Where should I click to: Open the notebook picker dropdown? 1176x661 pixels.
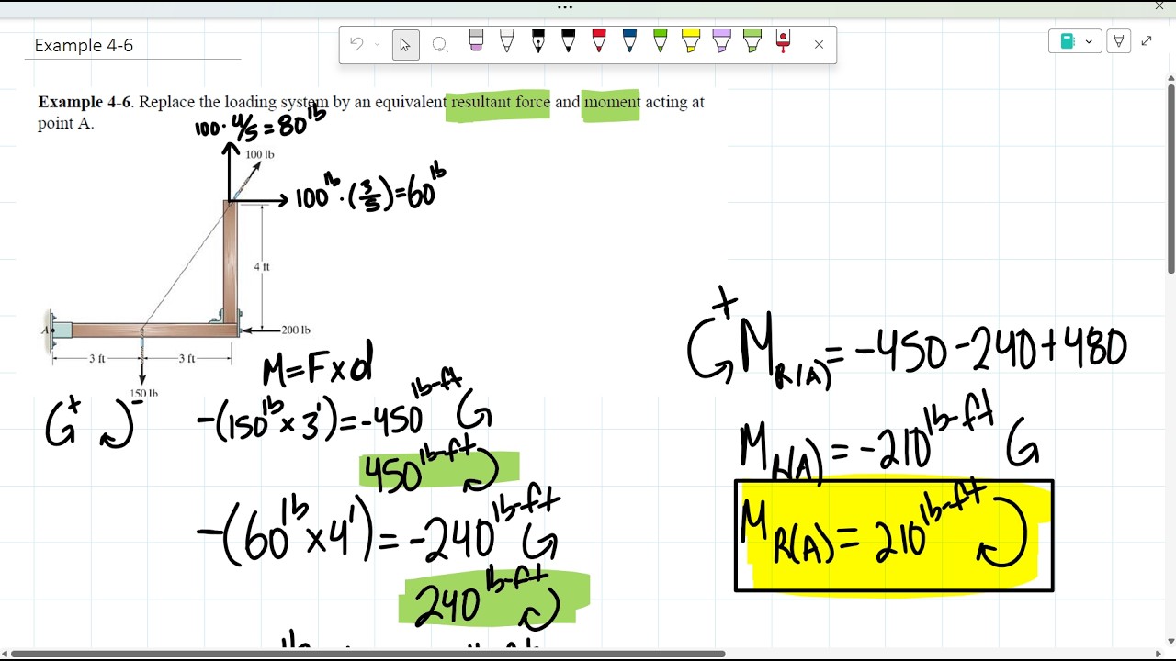click(x=1075, y=41)
